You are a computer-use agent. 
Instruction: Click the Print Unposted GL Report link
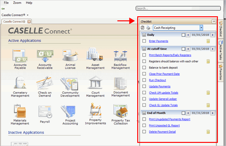[x=164, y=126]
